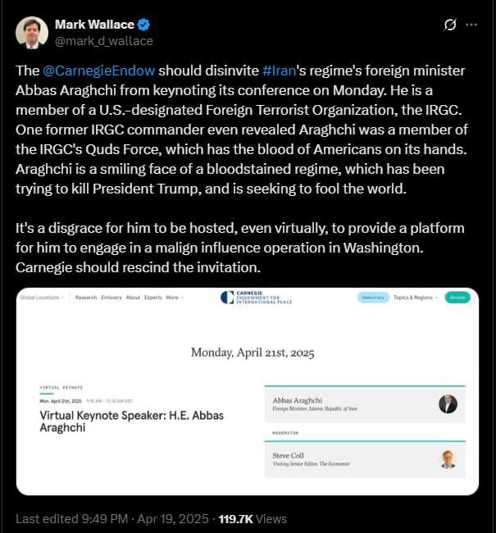This screenshot has width=496, height=533.
Task: Click Abbas Araghchi's speaker photo
Action: tap(448, 403)
